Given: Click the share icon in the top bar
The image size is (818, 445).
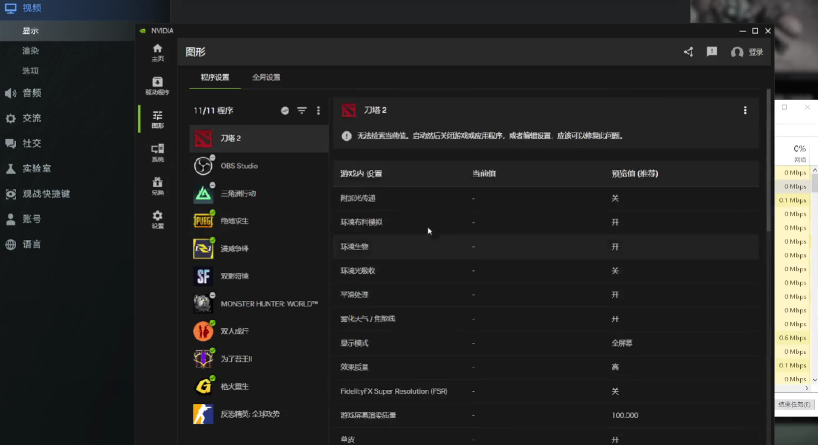Looking at the screenshot, I should coord(688,52).
